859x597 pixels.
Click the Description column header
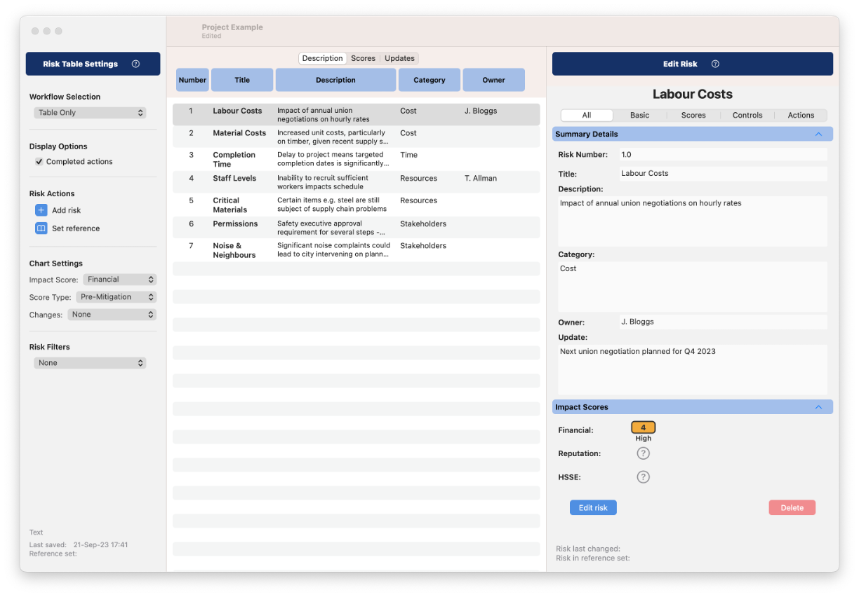point(335,80)
